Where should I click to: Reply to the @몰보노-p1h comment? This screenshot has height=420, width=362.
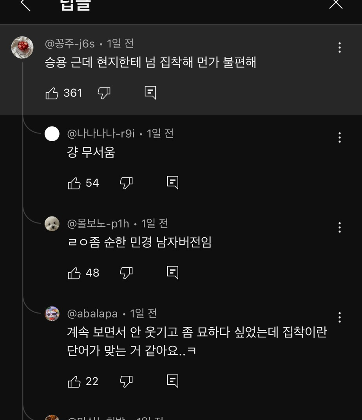[x=172, y=272]
